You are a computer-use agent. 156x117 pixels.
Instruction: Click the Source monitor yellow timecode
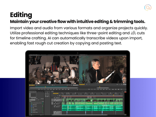pyautogui.click(x=32, y=85)
